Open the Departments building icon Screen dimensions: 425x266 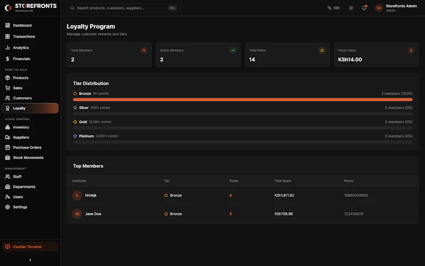tap(7, 187)
